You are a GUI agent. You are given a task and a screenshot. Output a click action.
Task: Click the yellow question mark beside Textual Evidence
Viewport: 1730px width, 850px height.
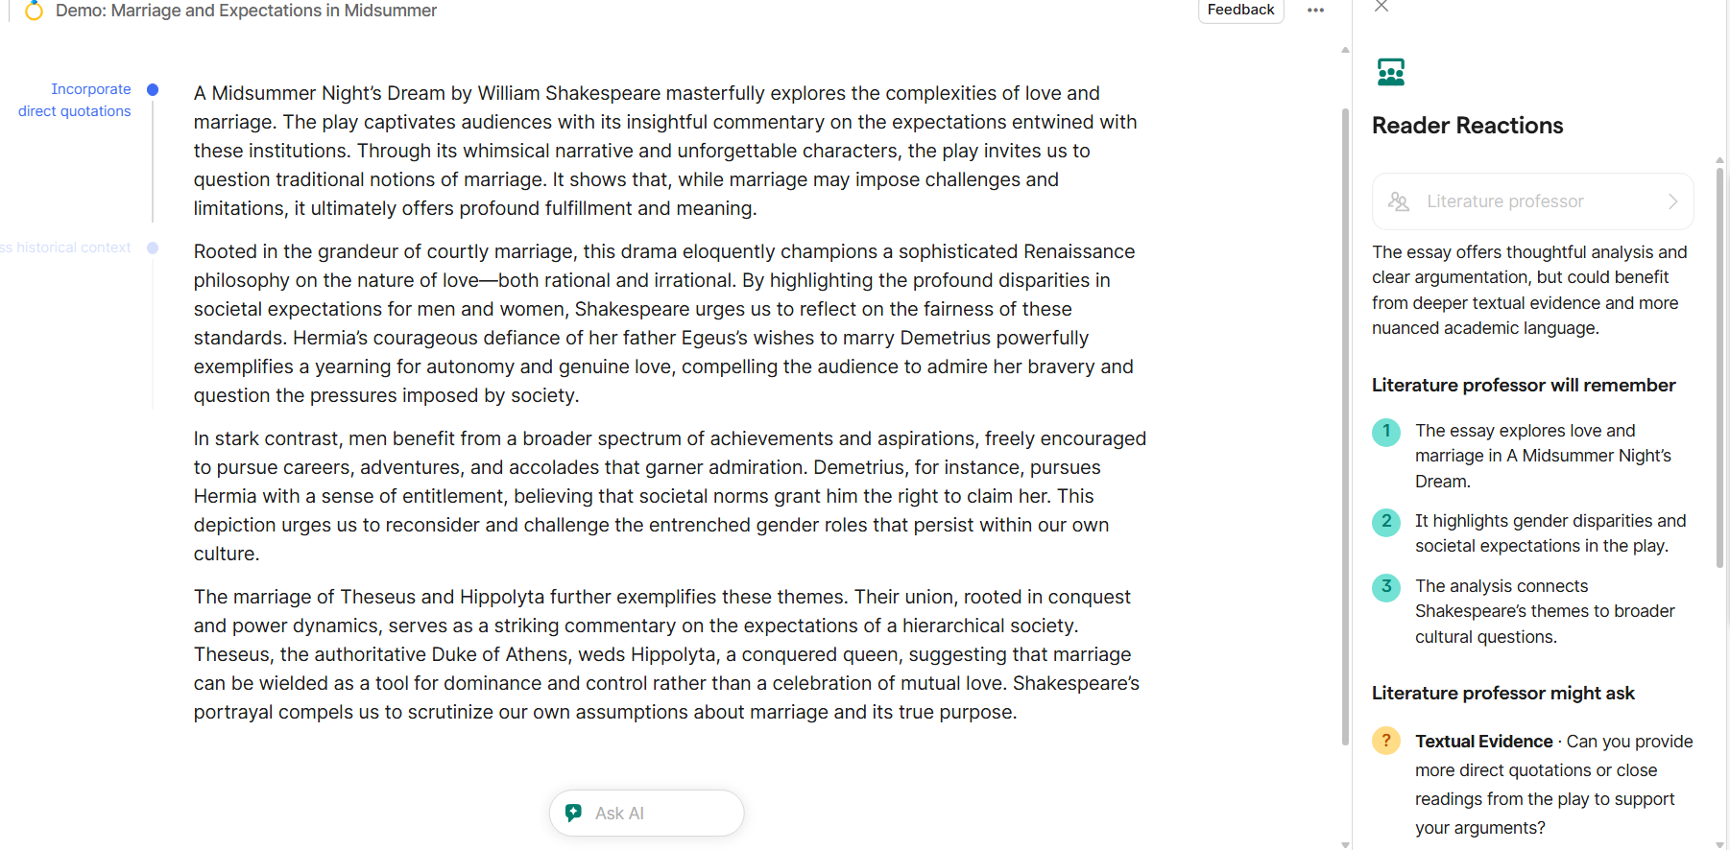[x=1386, y=741]
